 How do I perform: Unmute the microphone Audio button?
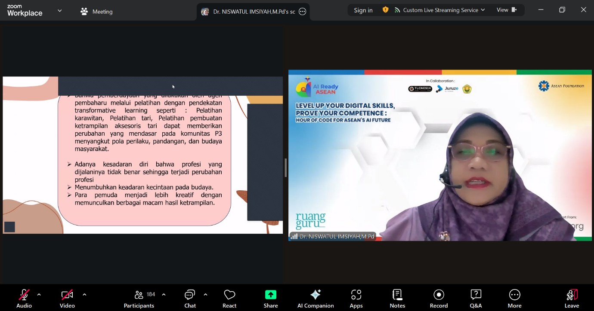tap(24, 299)
